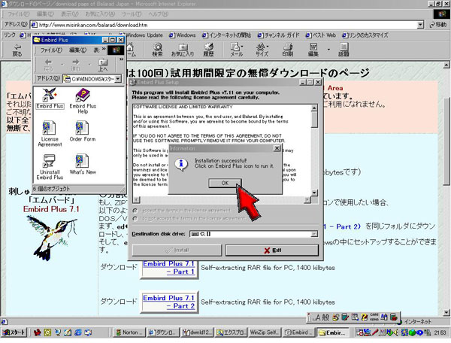Follow the Embird Plus 7.1 Part 2 link
The width and height of the screenshot is (451, 343).
(x=168, y=302)
